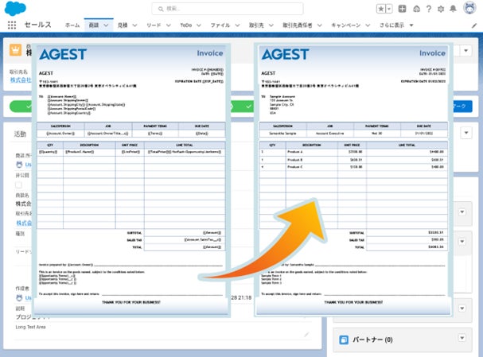The image size is (483, 357).
Task: Click the search box in the header
Action: (228, 9)
